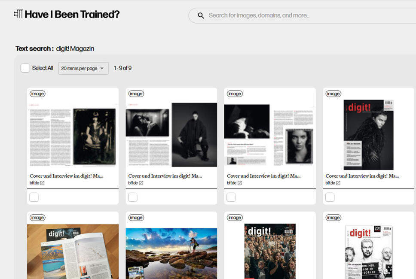Open the vintage seated-woman magazine spread thumbnail
Image resolution: width=416 pixels, height=279 pixels.
point(73,135)
